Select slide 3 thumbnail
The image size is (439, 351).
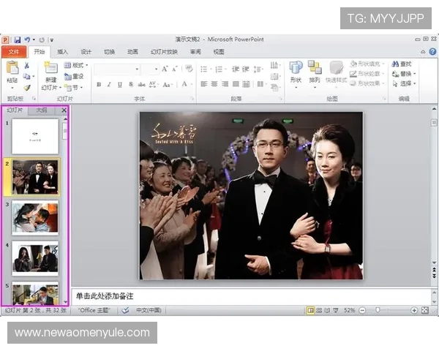pos(35,217)
